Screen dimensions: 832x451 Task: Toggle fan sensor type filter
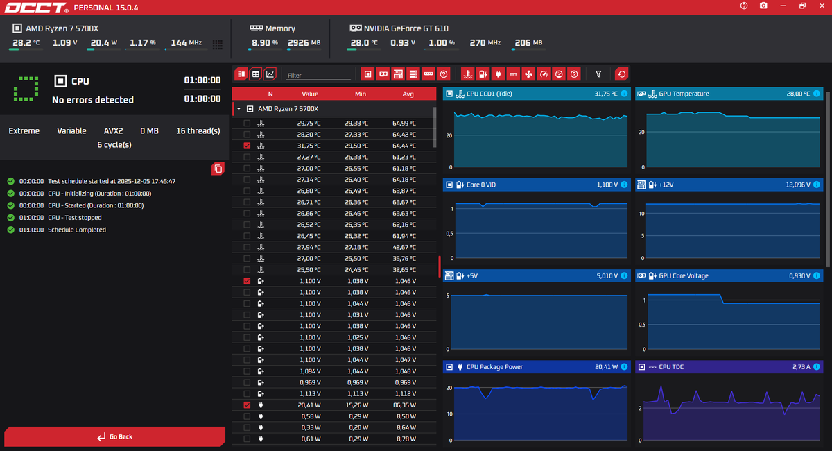(x=528, y=74)
